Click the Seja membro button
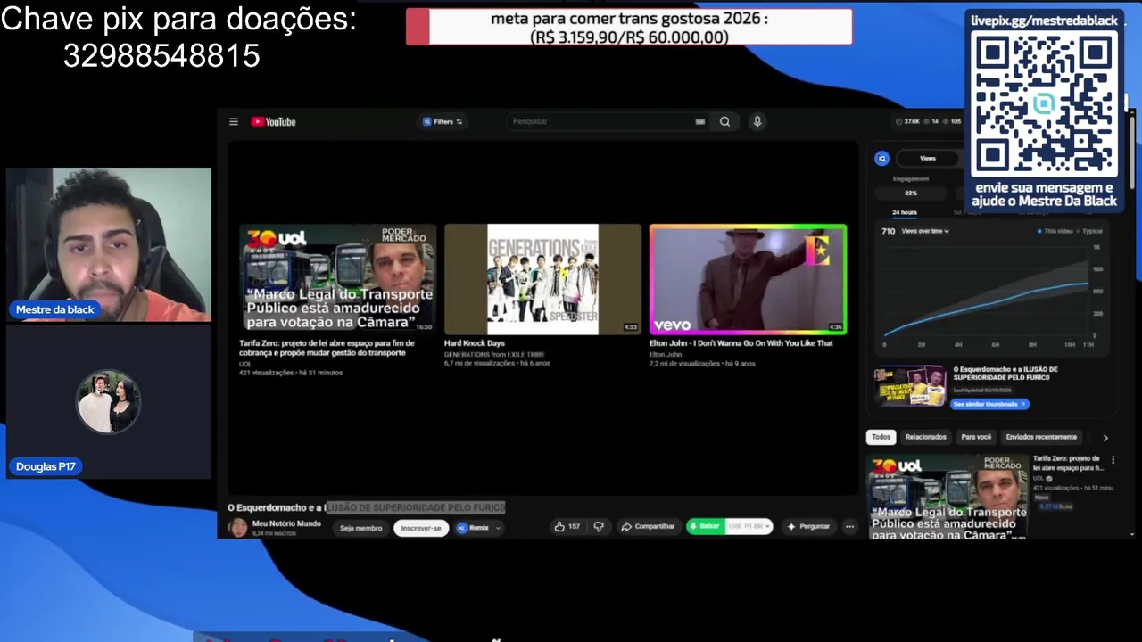Viewport: 1142px width, 642px height. click(x=360, y=528)
